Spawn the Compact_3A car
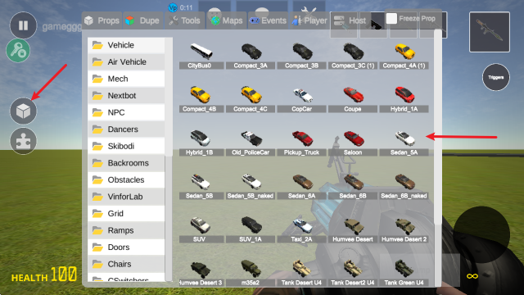This screenshot has width=524, height=295. [251, 56]
